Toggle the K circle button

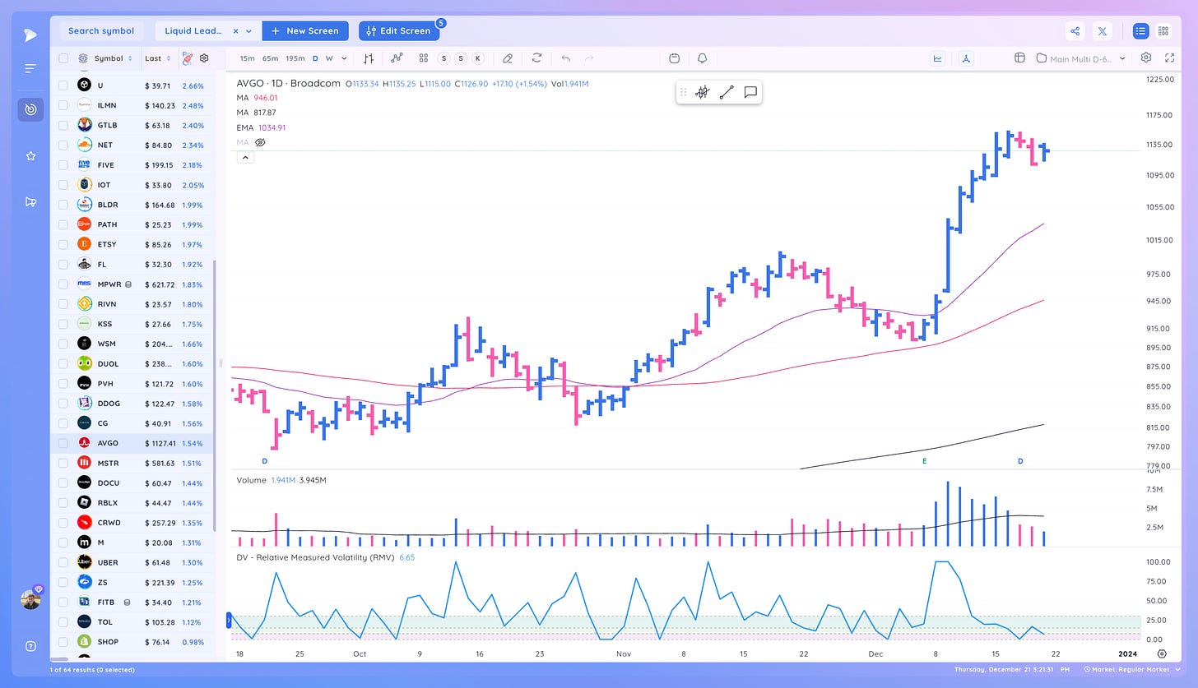[x=477, y=58]
